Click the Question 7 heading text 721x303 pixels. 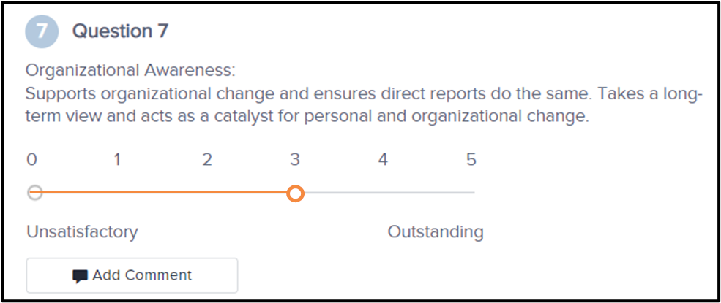tap(120, 31)
